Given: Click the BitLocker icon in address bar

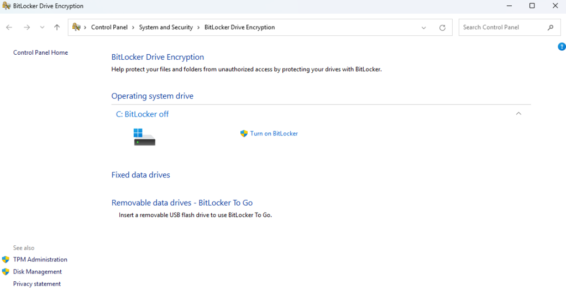Looking at the screenshot, I should (x=76, y=27).
